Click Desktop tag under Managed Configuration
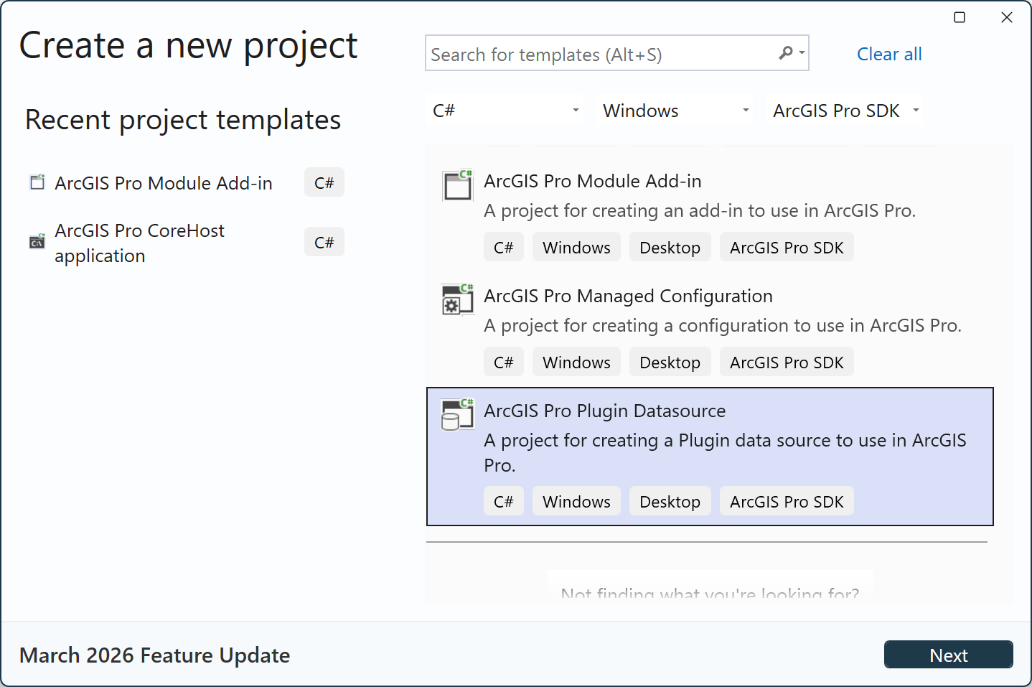The width and height of the screenshot is (1032, 687). pos(670,362)
